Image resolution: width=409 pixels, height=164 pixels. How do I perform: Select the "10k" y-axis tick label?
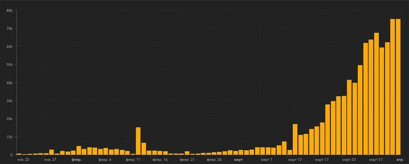pyautogui.click(x=10, y=137)
